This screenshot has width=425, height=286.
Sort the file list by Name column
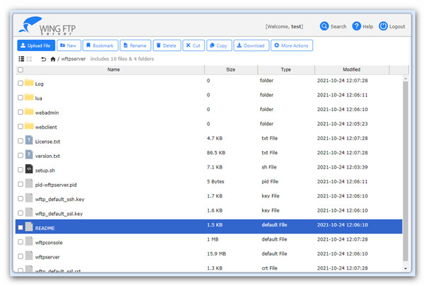113,70
